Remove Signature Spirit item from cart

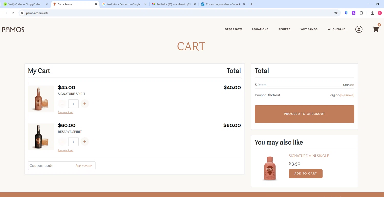pos(66,112)
